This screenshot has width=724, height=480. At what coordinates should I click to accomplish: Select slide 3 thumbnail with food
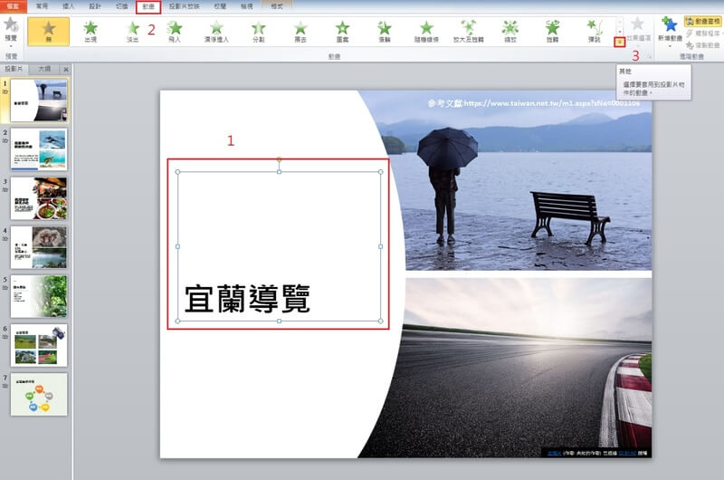[x=39, y=198]
